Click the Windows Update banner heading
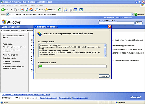 coord(11,27)
